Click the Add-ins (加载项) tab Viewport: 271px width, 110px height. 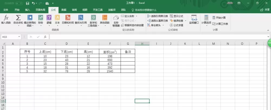112,10
